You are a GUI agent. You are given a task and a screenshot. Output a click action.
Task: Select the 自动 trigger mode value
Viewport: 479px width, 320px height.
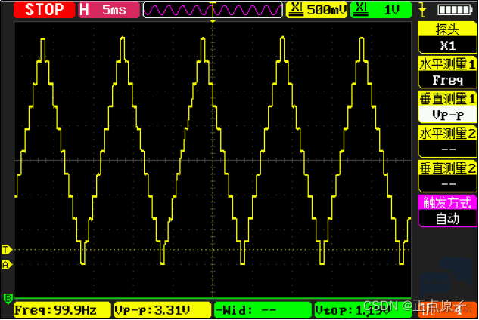coord(448,219)
